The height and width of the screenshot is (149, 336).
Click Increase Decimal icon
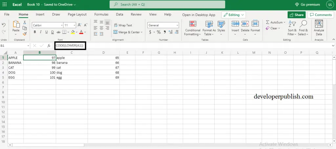tap(171, 32)
